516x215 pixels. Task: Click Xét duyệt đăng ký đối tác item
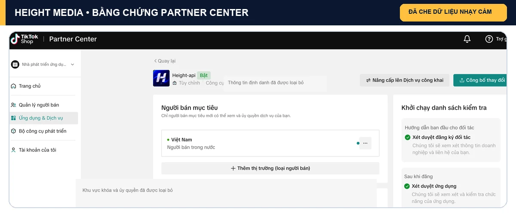[x=441, y=137]
